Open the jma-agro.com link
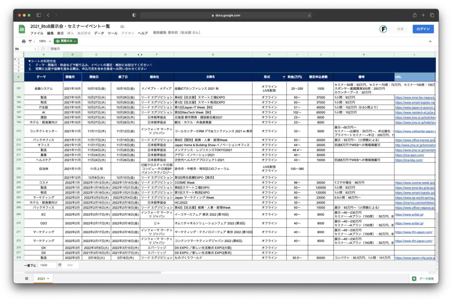This screenshot has height=301, width=452. (x=410, y=155)
